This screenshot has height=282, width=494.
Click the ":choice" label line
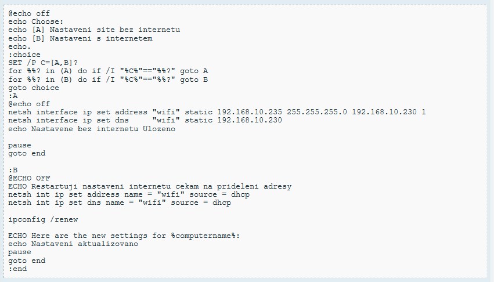24,55
